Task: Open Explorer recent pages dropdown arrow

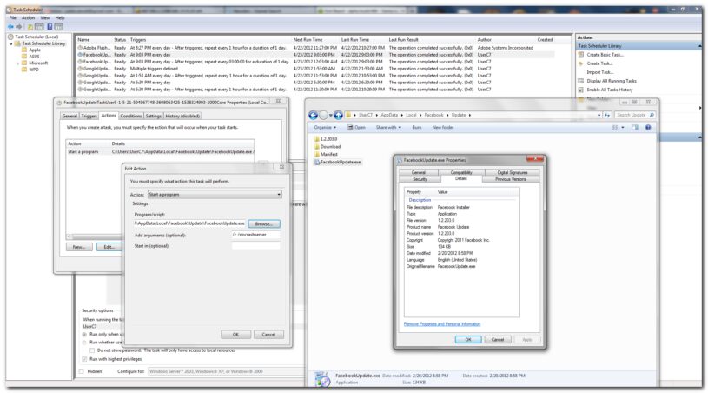Action: point(330,115)
